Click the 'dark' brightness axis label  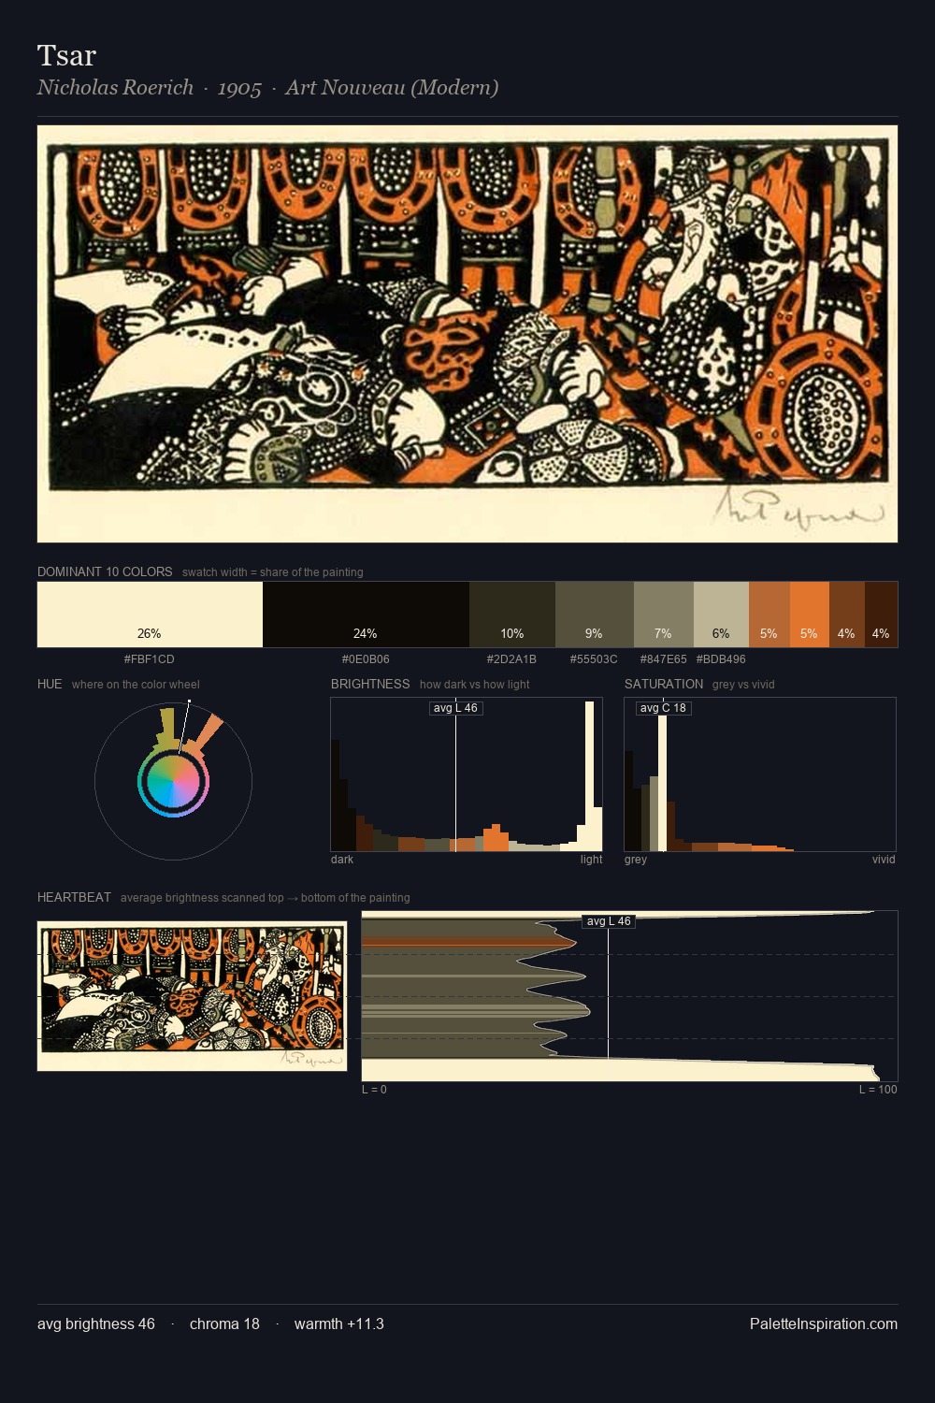pos(342,860)
